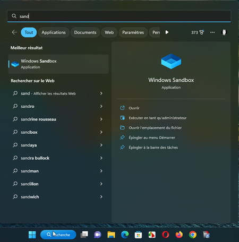Select the Tout filter tab
Image resolution: width=239 pixels, height=242 pixels.
click(29, 32)
